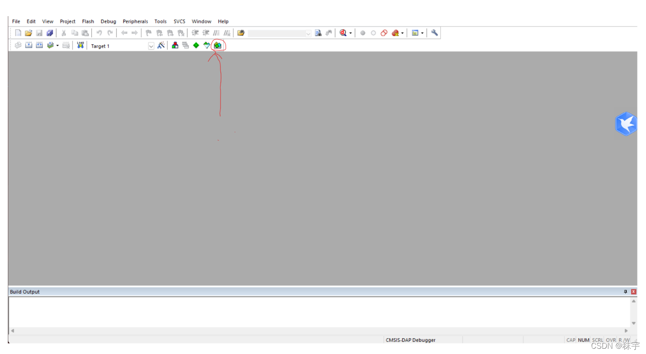Click the Save icon

(x=39, y=33)
